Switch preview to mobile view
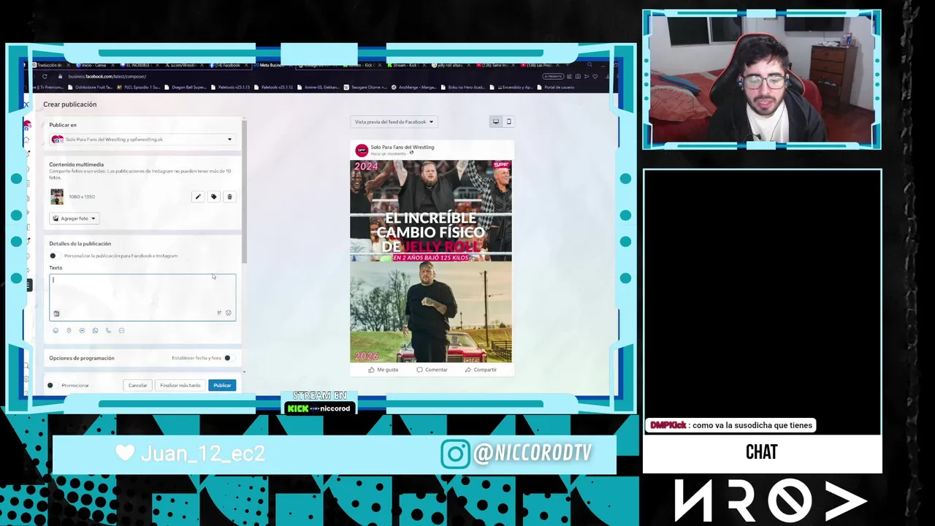 [509, 122]
